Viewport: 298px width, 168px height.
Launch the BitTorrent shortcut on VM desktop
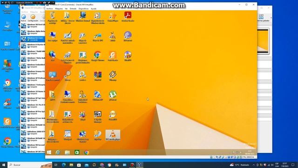pyautogui.click(x=128, y=36)
